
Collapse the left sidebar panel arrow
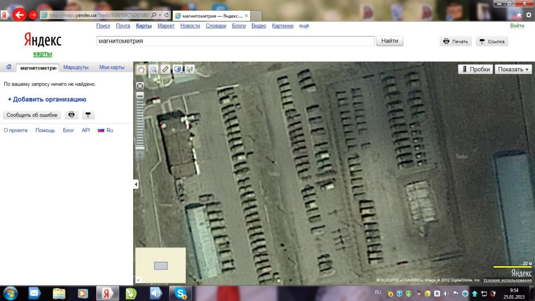[x=136, y=184]
